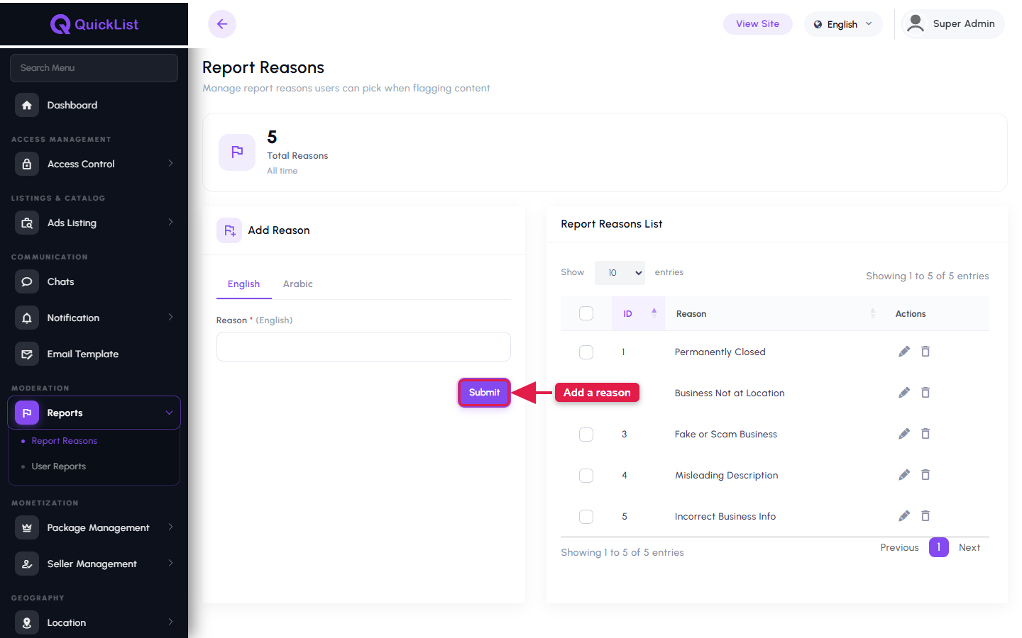Open the entries per page dropdown
This screenshot has width=1022, height=638.
click(620, 273)
